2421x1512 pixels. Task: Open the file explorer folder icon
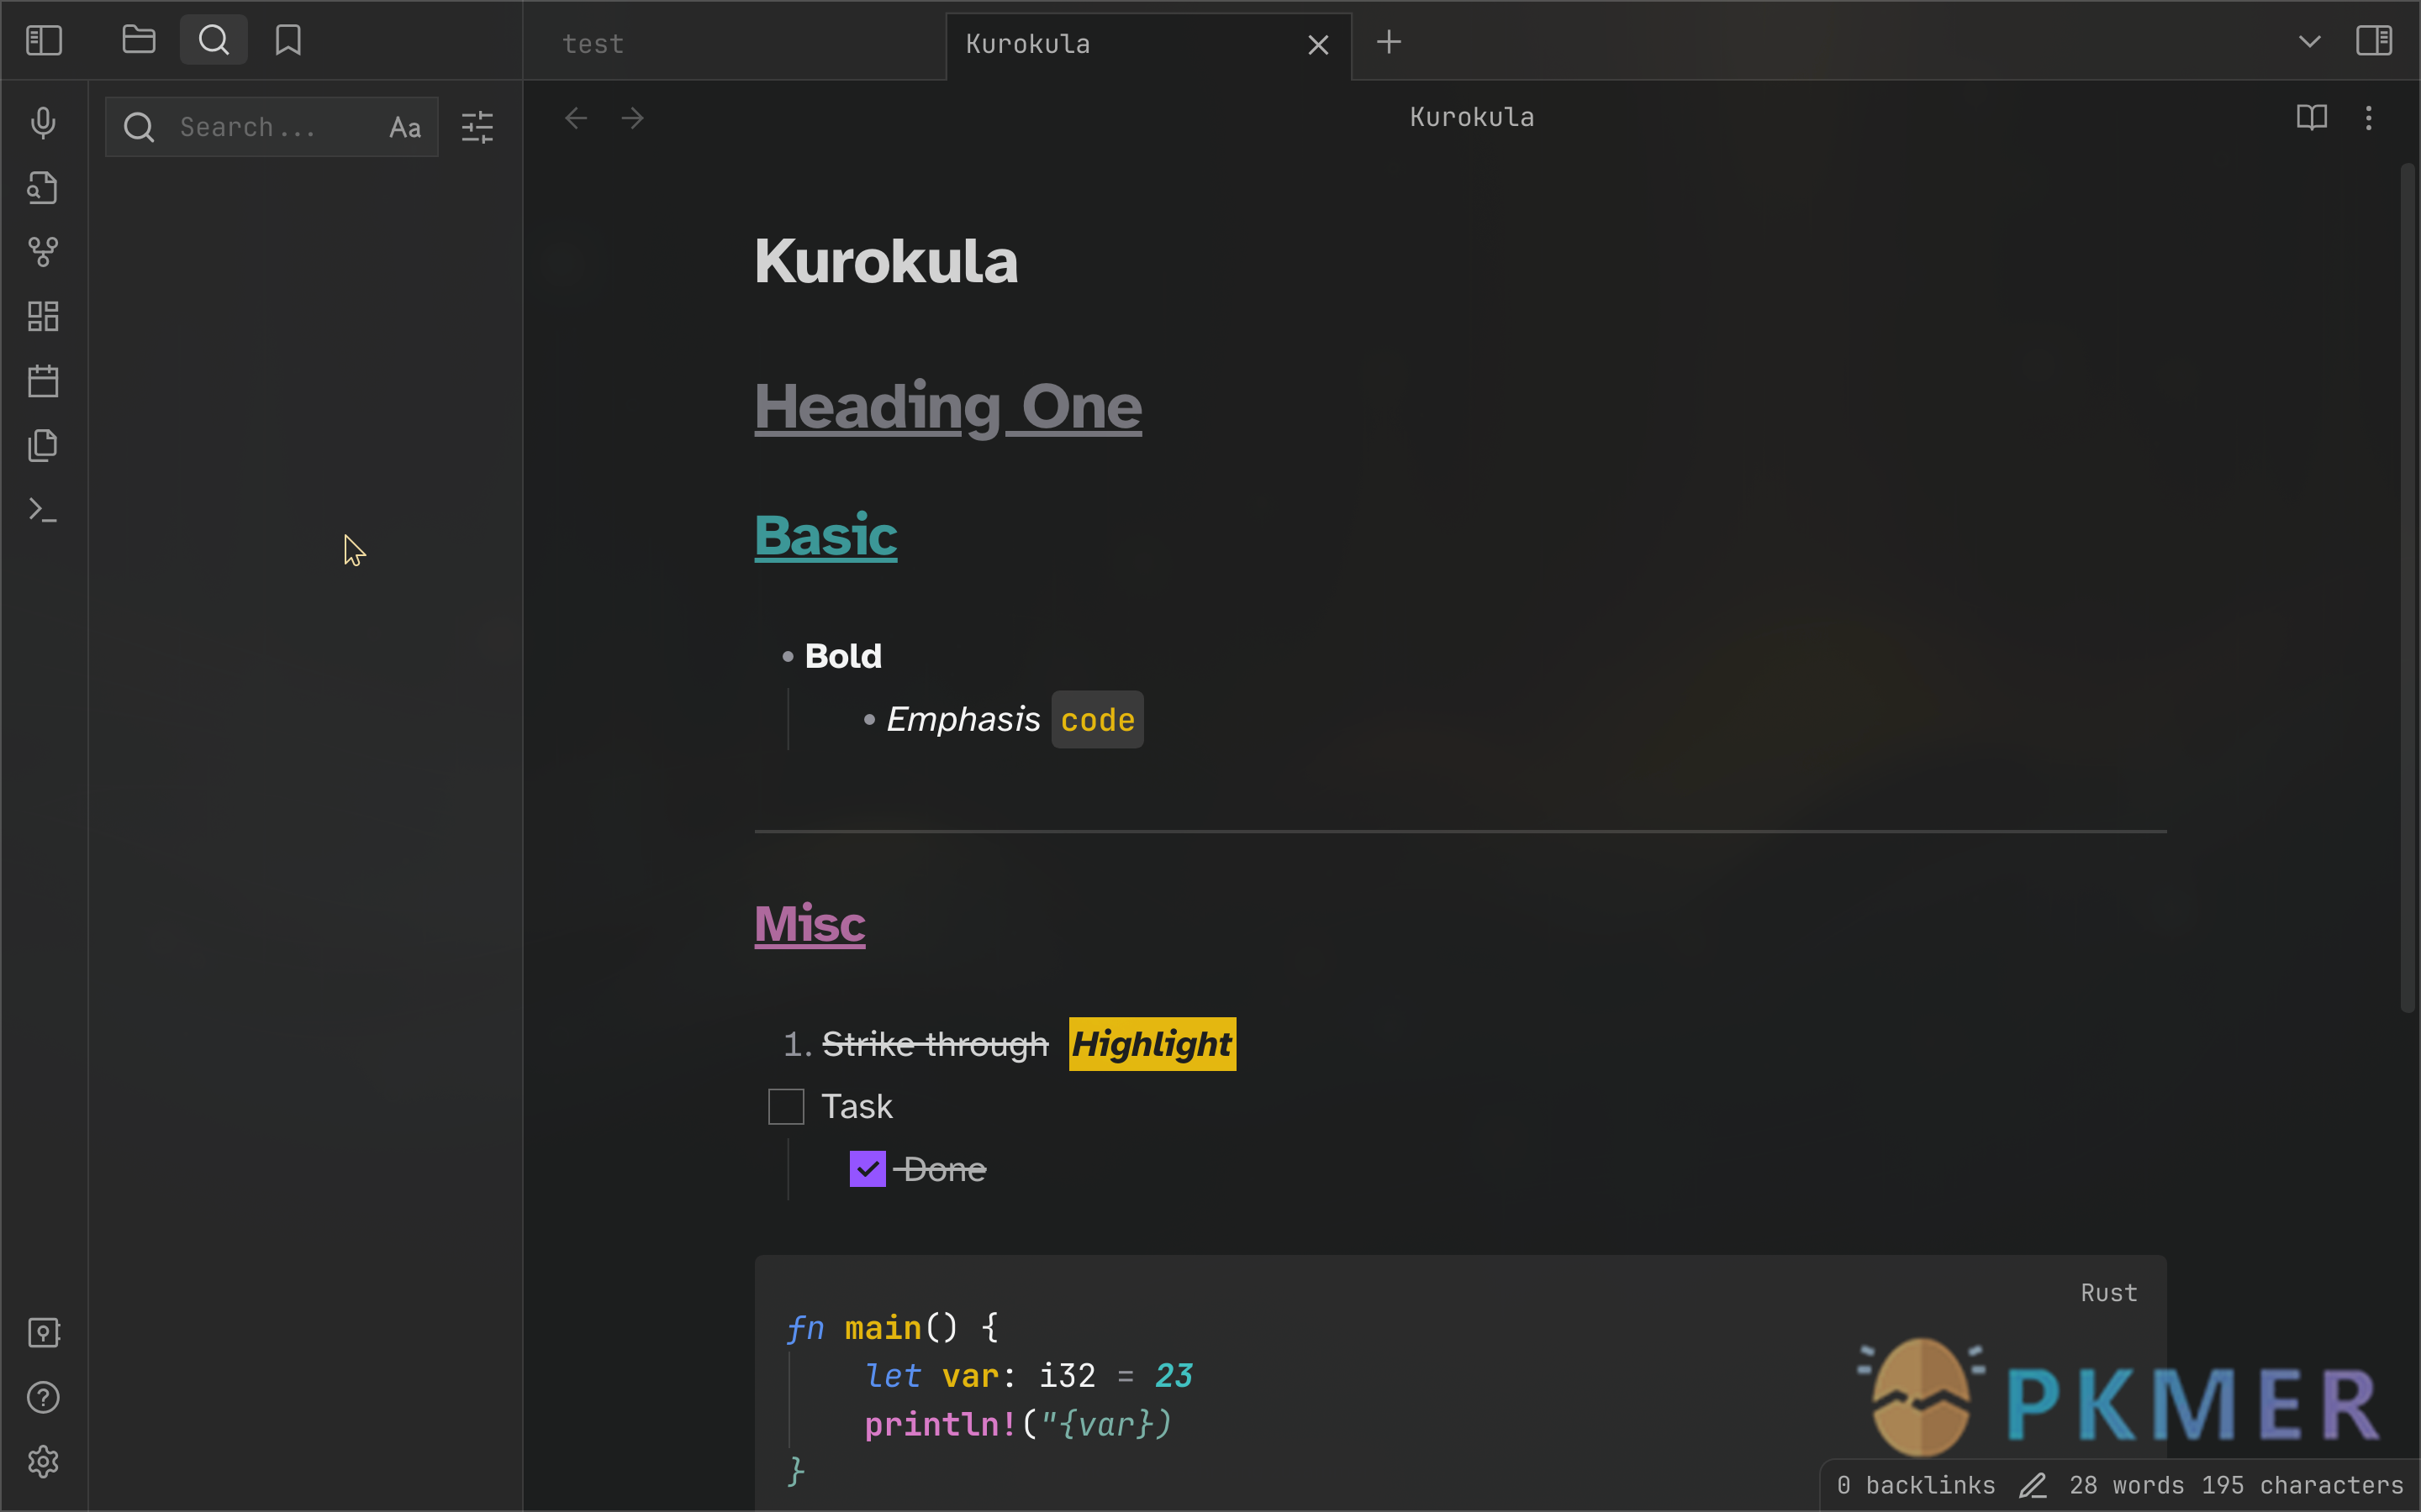point(138,40)
